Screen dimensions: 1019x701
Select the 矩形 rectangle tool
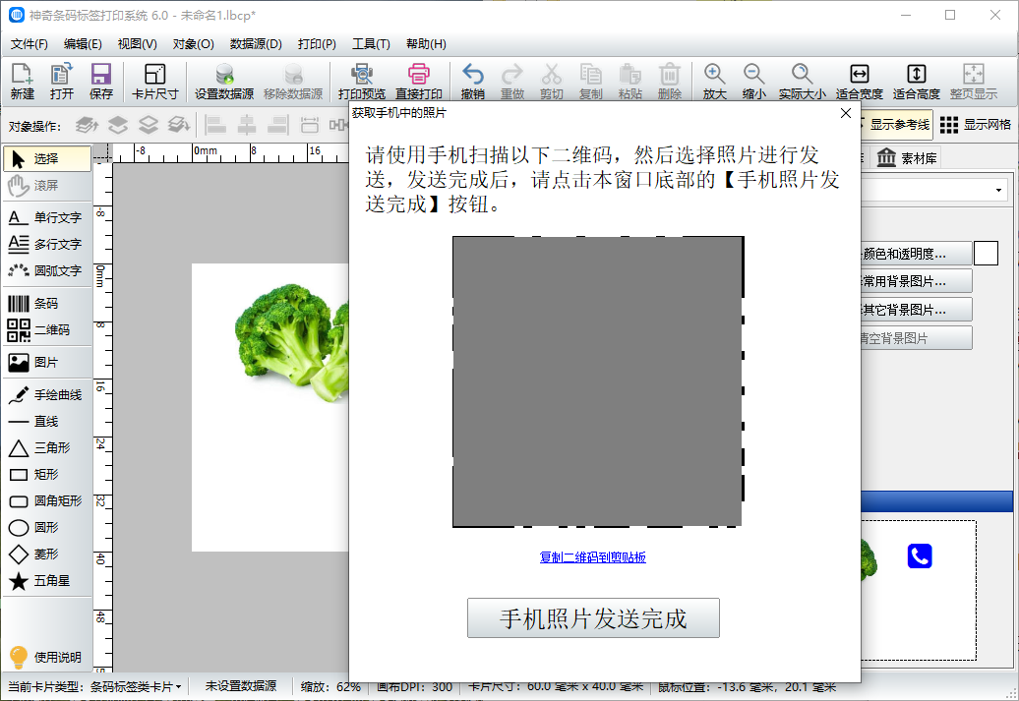[47, 475]
